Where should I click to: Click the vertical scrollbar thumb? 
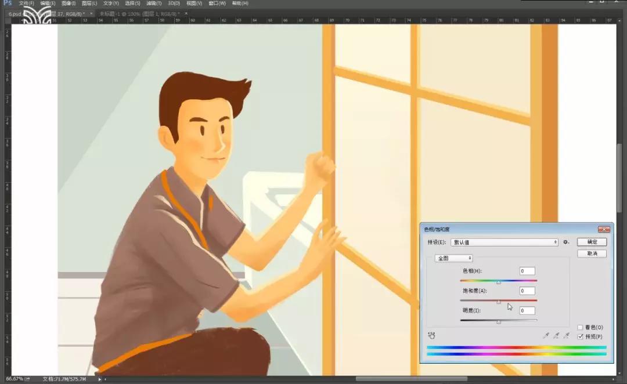pyautogui.click(x=619, y=178)
